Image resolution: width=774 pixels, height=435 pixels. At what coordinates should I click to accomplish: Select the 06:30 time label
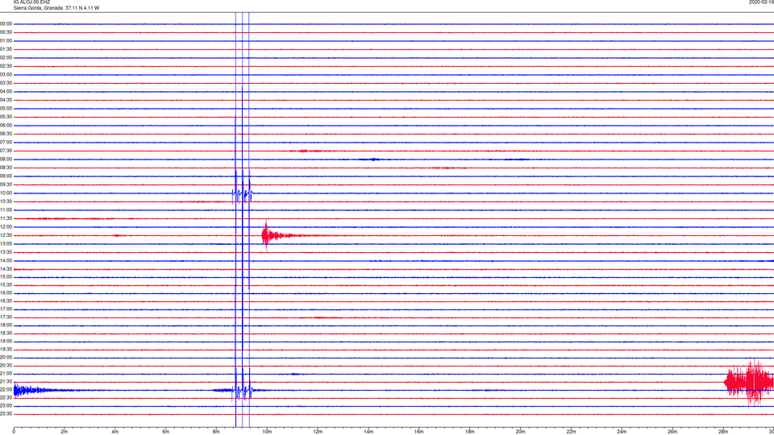(x=6, y=134)
